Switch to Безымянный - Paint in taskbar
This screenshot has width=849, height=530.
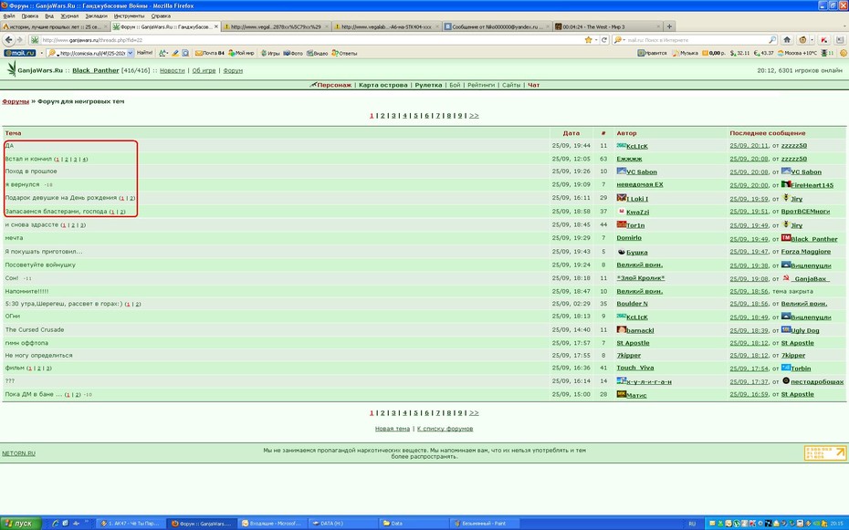pyautogui.click(x=485, y=524)
